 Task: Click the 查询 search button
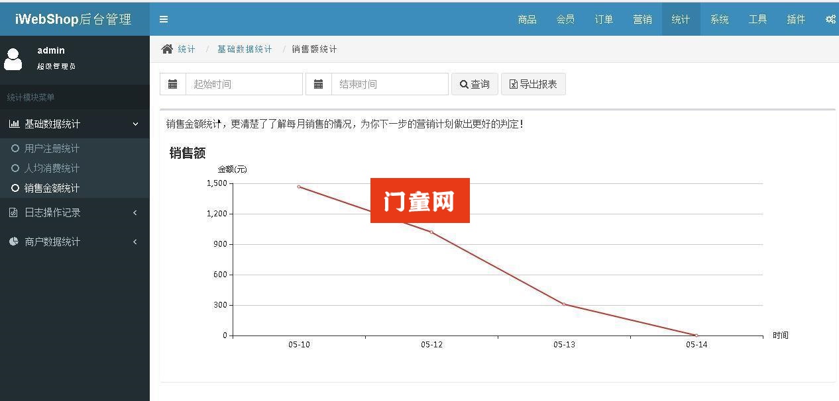(475, 84)
